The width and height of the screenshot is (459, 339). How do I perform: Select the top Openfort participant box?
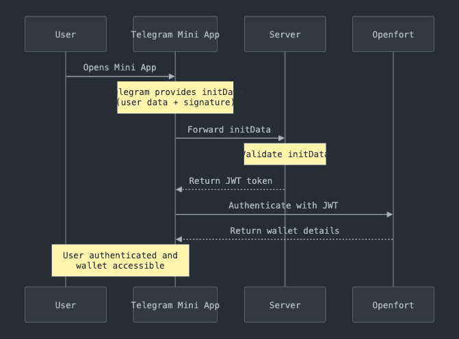[393, 34]
